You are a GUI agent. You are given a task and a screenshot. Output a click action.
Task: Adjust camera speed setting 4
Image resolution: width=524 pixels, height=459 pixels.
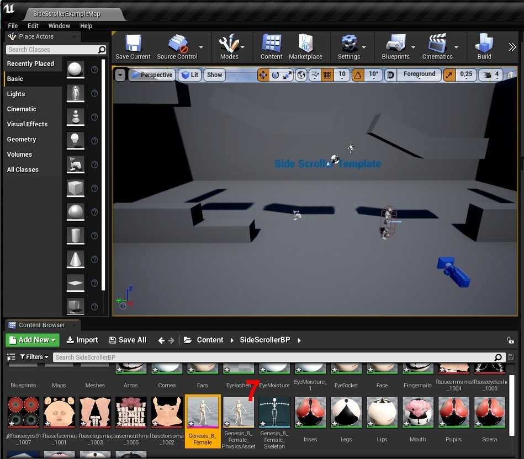click(490, 75)
